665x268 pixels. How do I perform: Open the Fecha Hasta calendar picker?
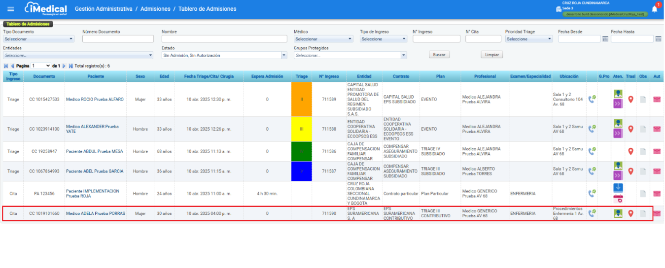coord(658,39)
